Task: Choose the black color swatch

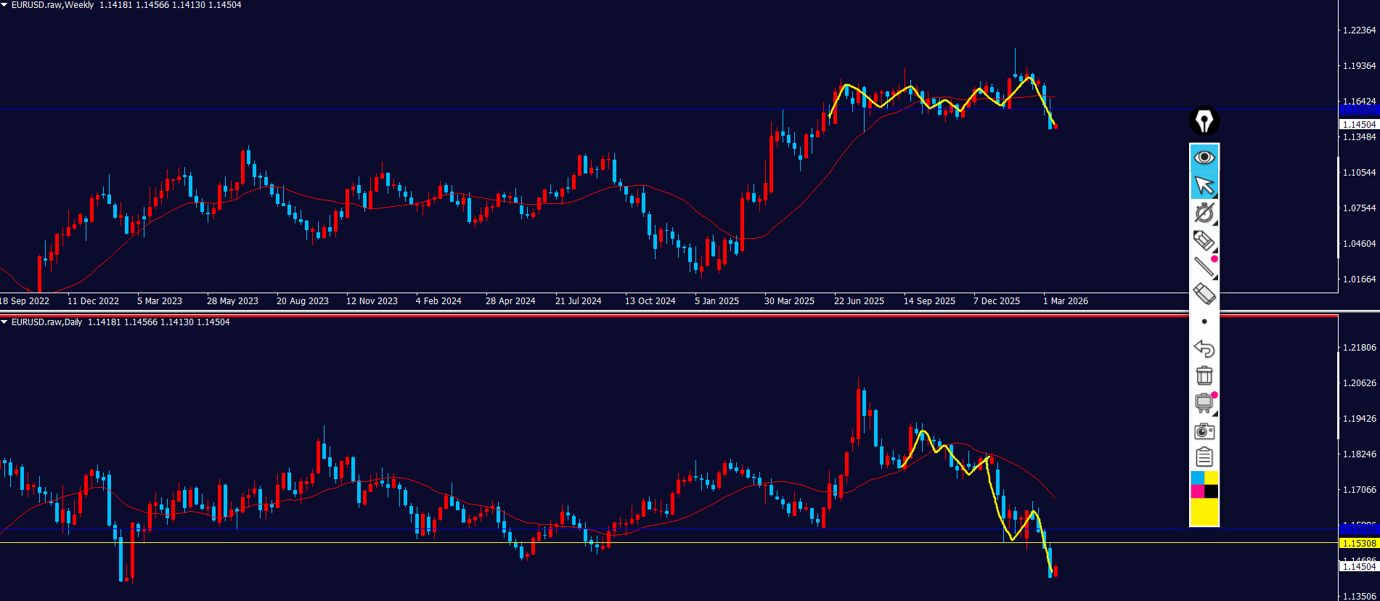Action: 1212,491
